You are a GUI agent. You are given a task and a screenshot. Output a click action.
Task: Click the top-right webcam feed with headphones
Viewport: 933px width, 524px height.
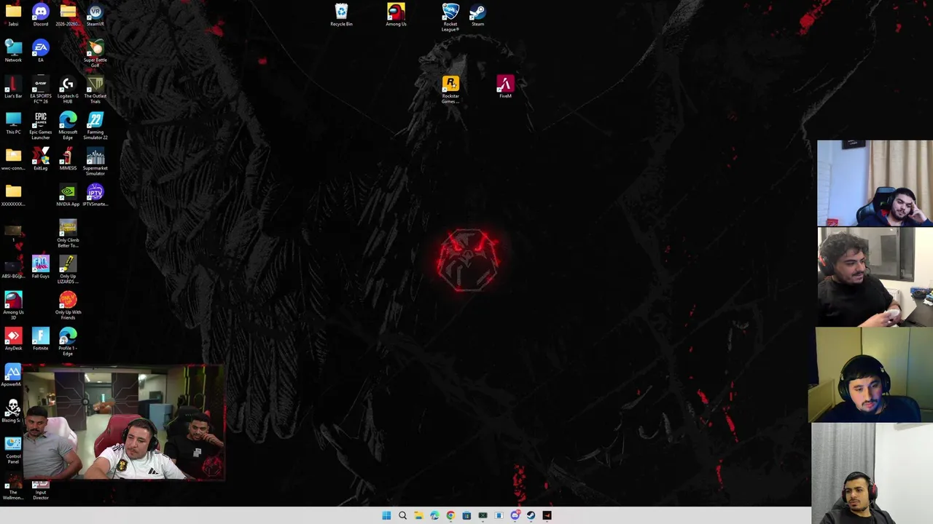point(875,183)
